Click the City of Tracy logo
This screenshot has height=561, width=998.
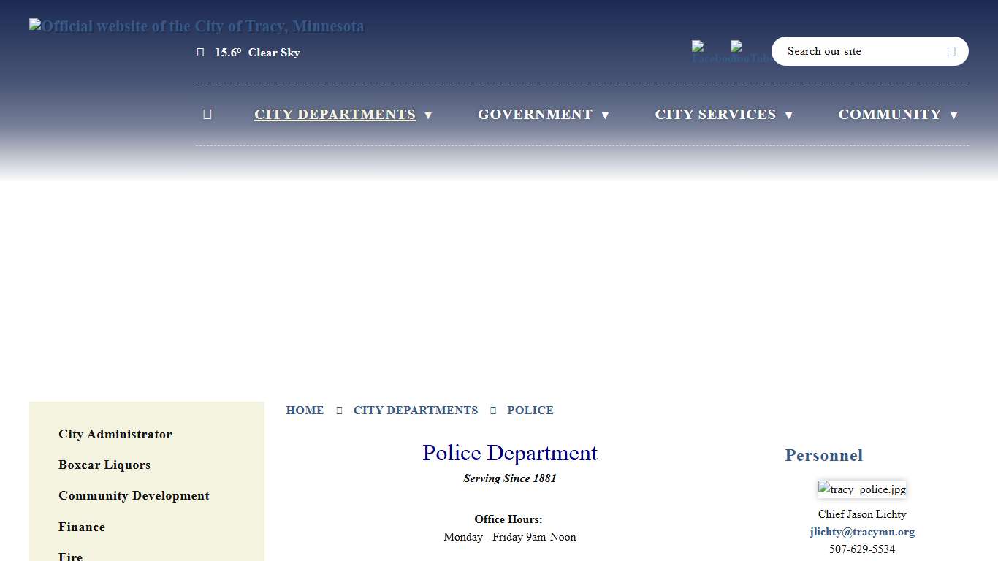(x=196, y=26)
